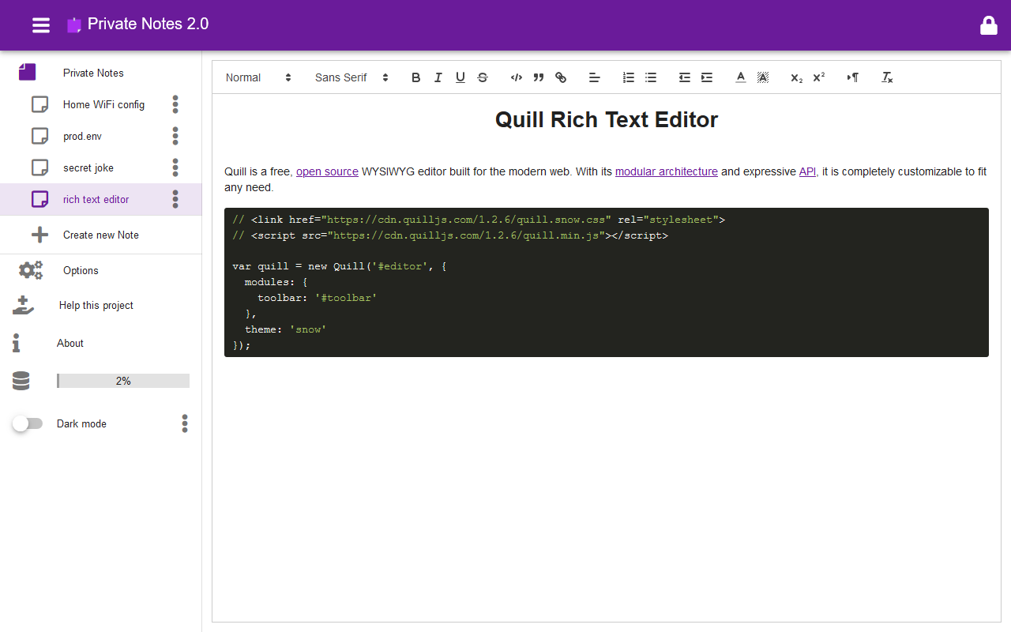Open options for rich text editor note

pos(175,199)
